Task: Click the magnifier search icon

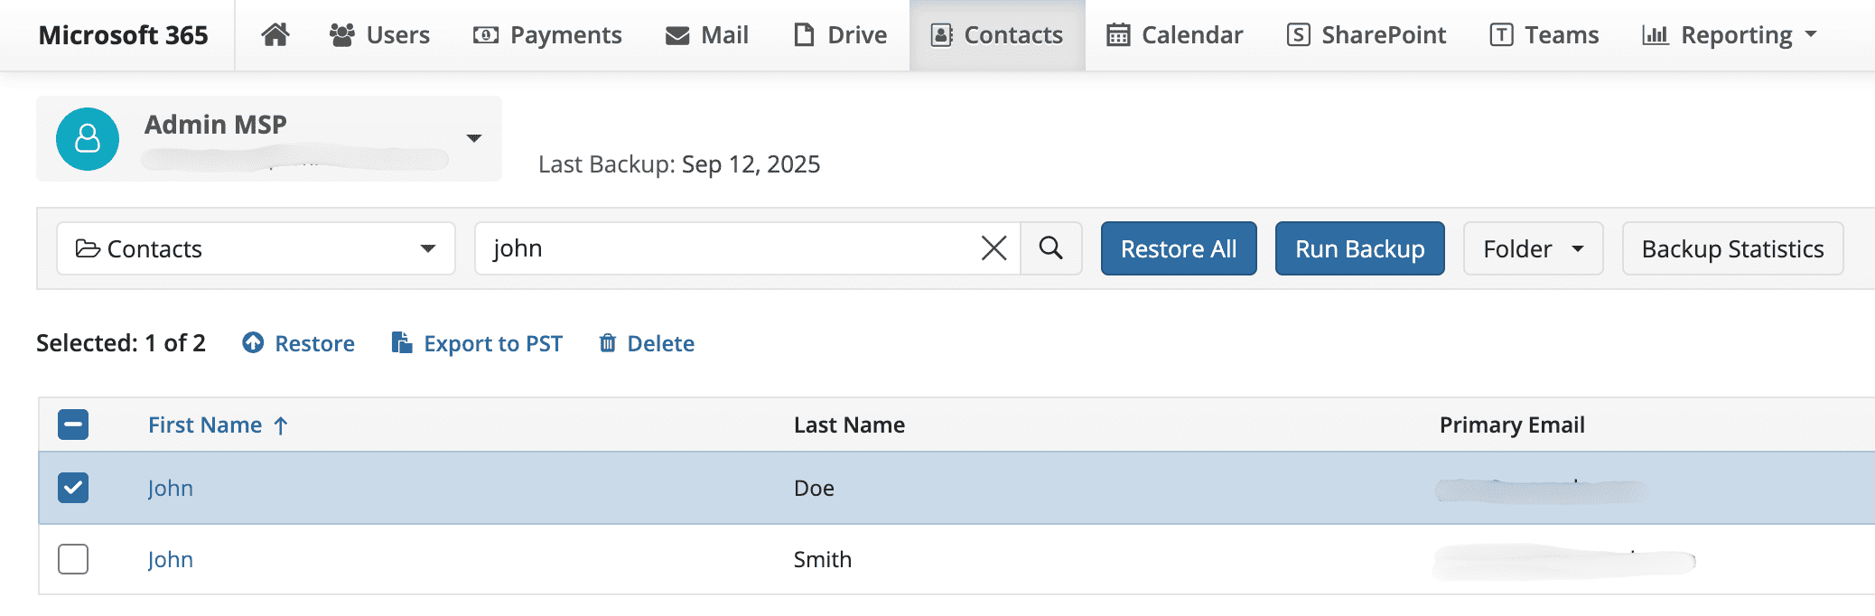Action: pos(1051,248)
